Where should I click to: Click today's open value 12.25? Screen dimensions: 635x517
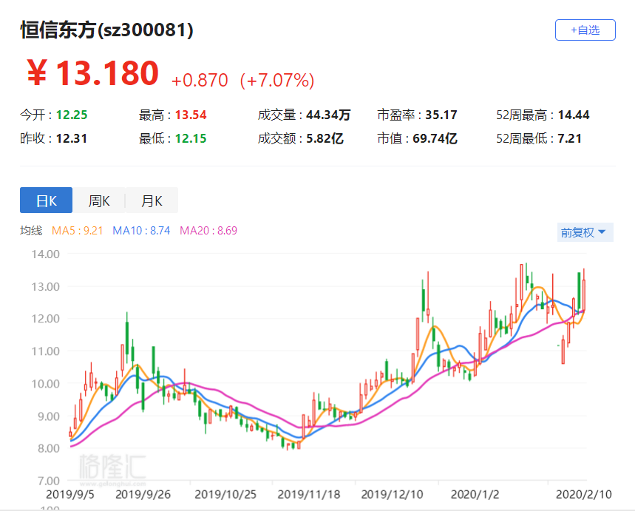pos(72,115)
